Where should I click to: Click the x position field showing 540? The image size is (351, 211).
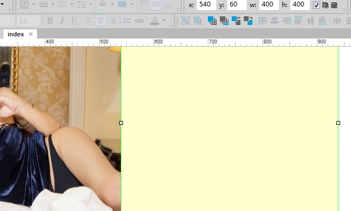(206, 5)
